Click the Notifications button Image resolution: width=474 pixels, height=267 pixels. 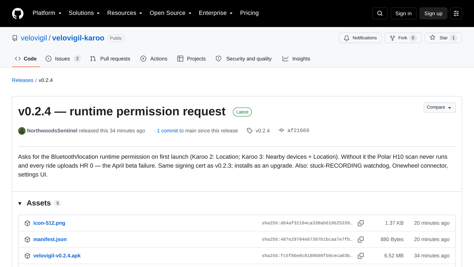coord(360,38)
